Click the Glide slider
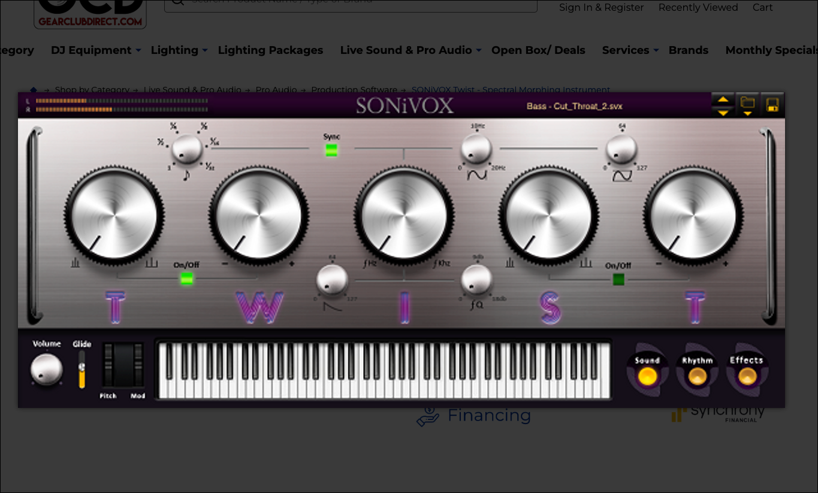This screenshot has width=818, height=493. (82, 369)
